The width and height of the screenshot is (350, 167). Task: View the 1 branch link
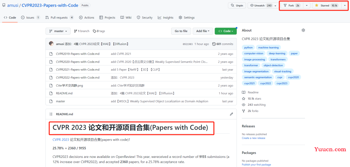point(82,31)
